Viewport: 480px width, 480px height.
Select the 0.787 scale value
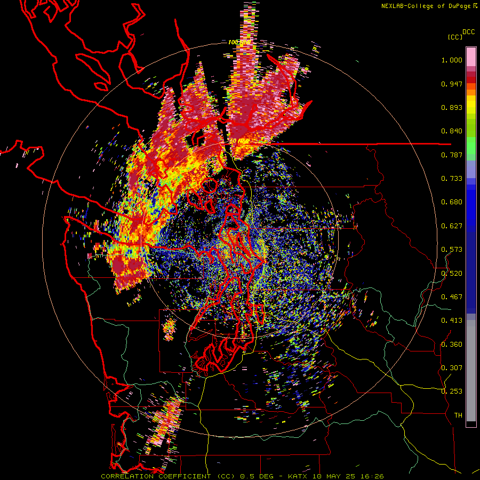pyautogui.click(x=452, y=155)
